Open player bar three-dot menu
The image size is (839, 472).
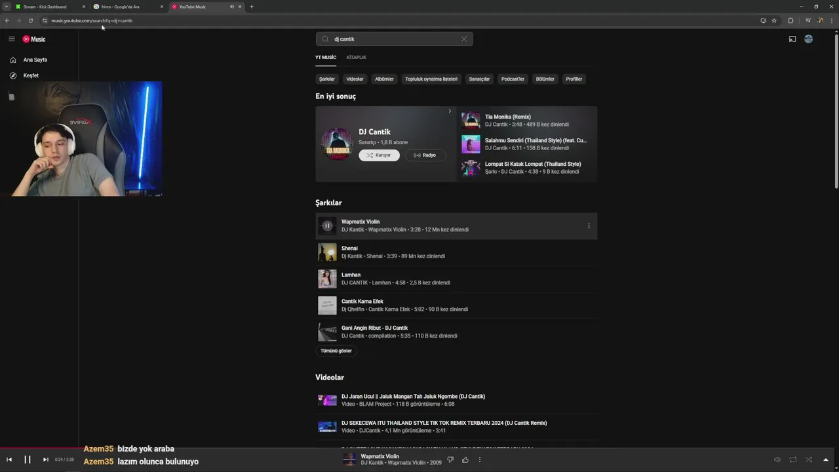point(480,460)
